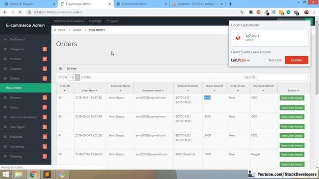Stop loading the page with the X button
This screenshot has height=179, width=319.
pos(20,12)
